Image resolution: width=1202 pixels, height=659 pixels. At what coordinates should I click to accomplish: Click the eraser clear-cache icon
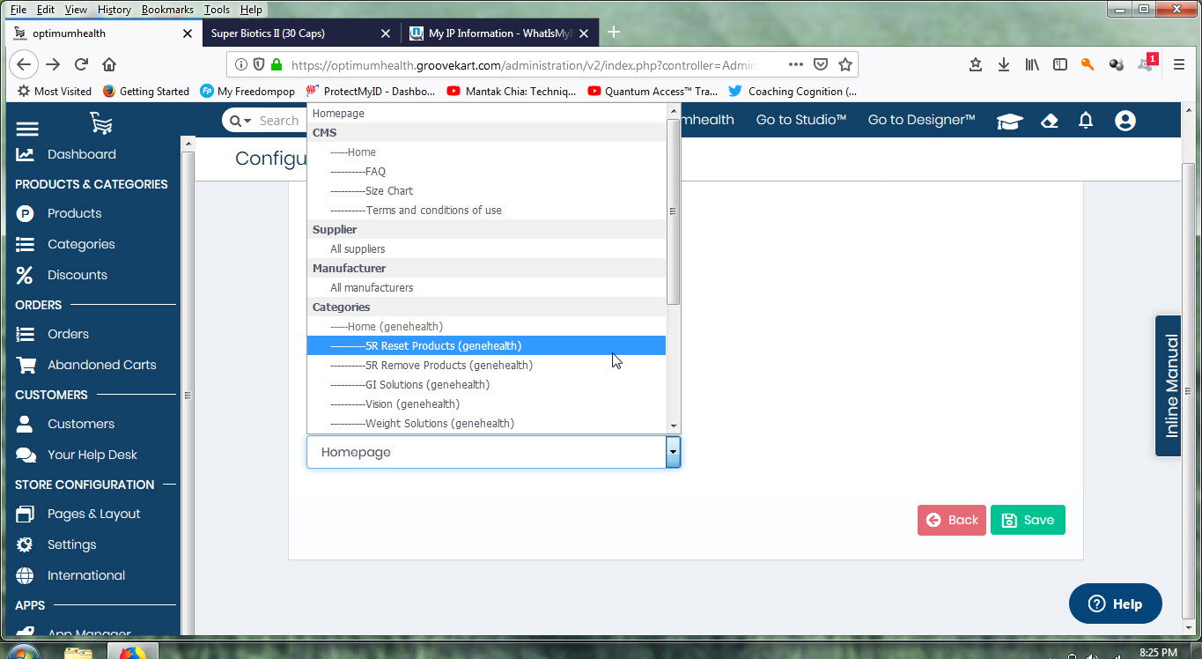(1049, 122)
